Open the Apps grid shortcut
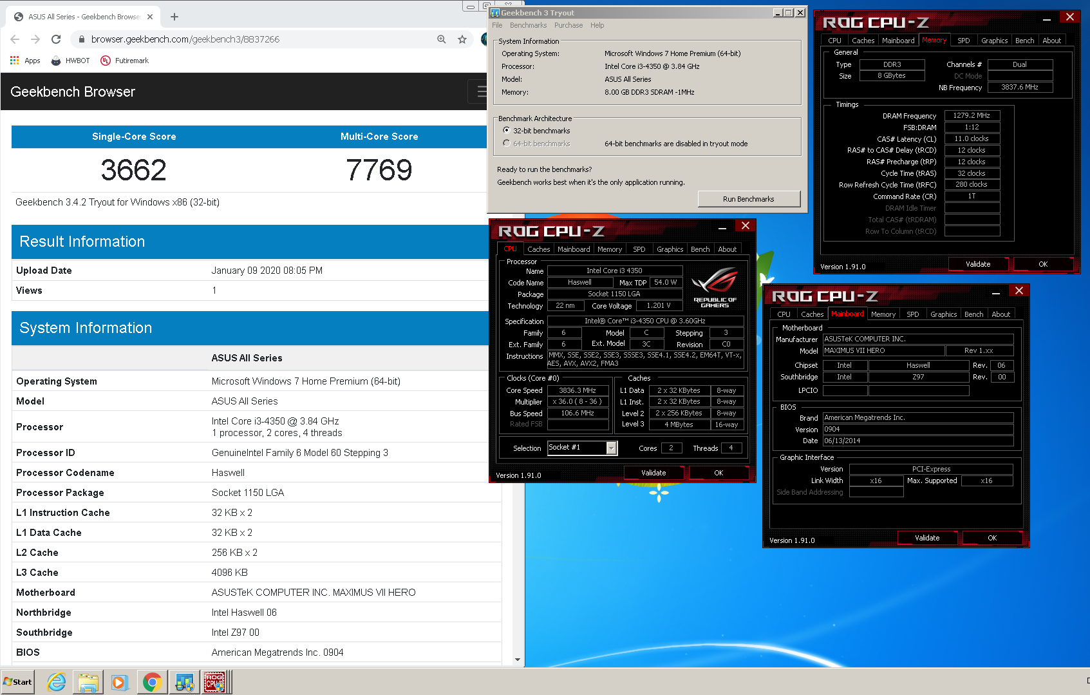The width and height of the screenshot is (1090, 695). 25,61
